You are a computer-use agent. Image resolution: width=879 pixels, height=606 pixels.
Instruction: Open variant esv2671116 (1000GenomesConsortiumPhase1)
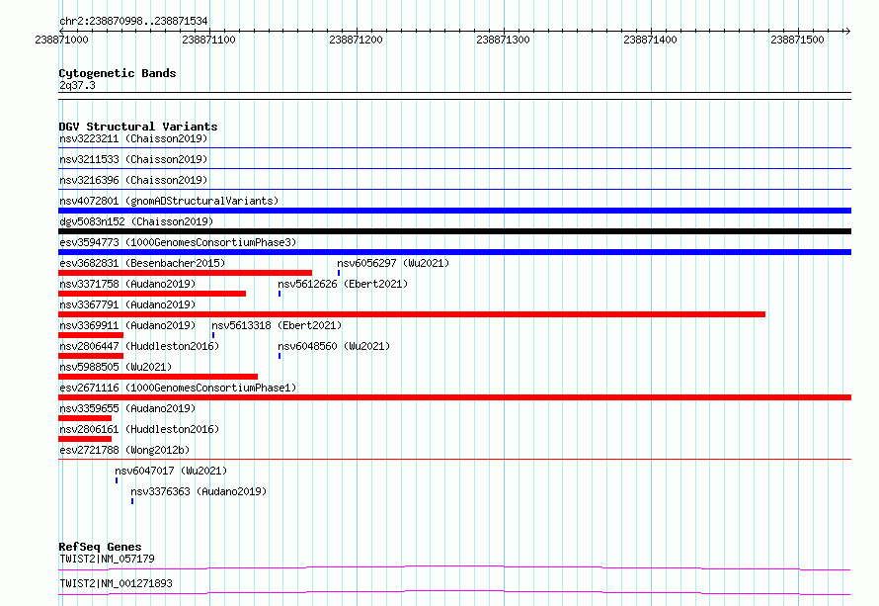(178, 388)
